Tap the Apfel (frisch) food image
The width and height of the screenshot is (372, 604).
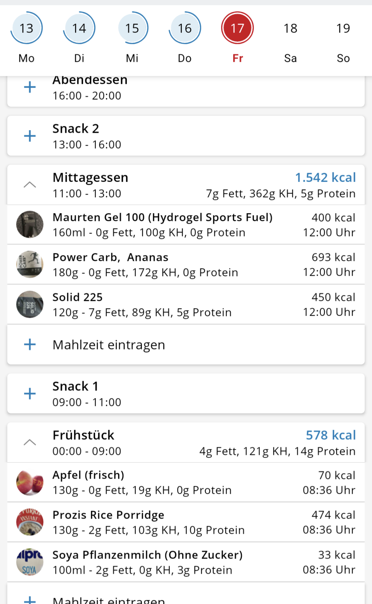tap(30, 482)
